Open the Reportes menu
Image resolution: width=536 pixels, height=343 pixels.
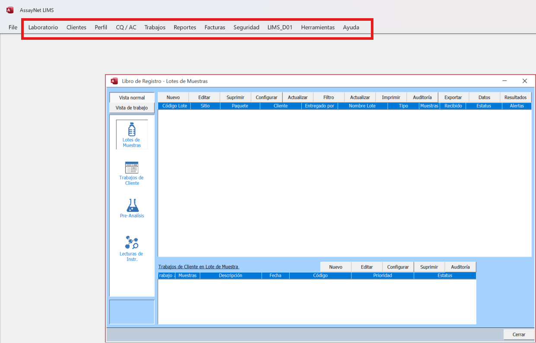185,27
